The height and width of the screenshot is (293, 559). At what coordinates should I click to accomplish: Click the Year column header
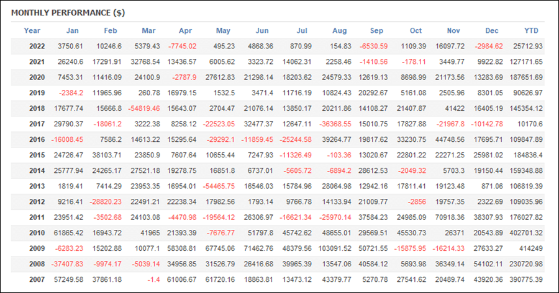click(32, 30)
